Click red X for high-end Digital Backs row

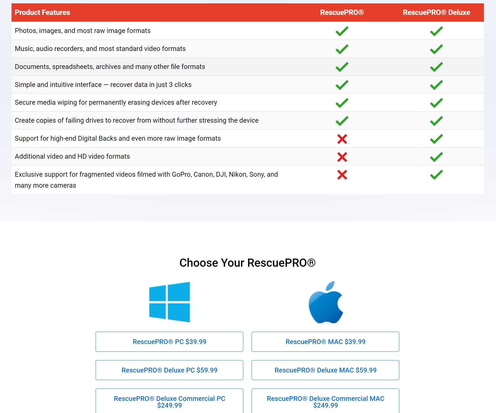(x=342, y=139)
